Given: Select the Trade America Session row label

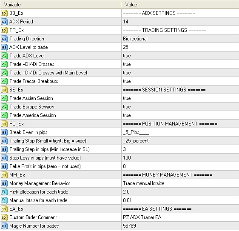Looking at the screenshot, I should pos(33,115).
